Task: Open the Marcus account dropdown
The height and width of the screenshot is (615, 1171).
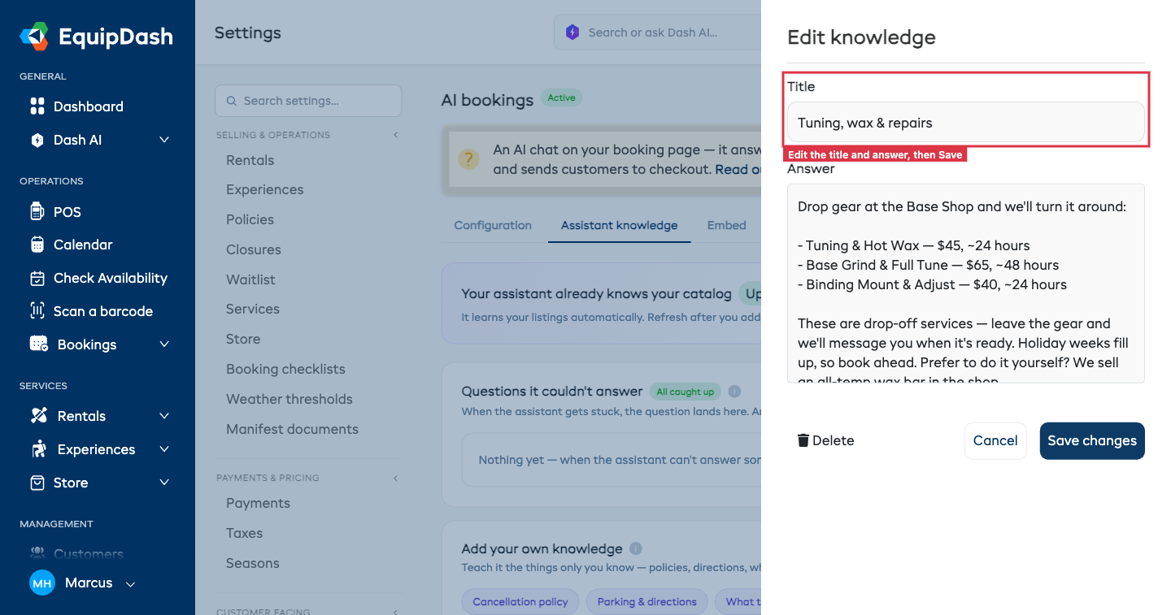Action: (x=130, y=584)
